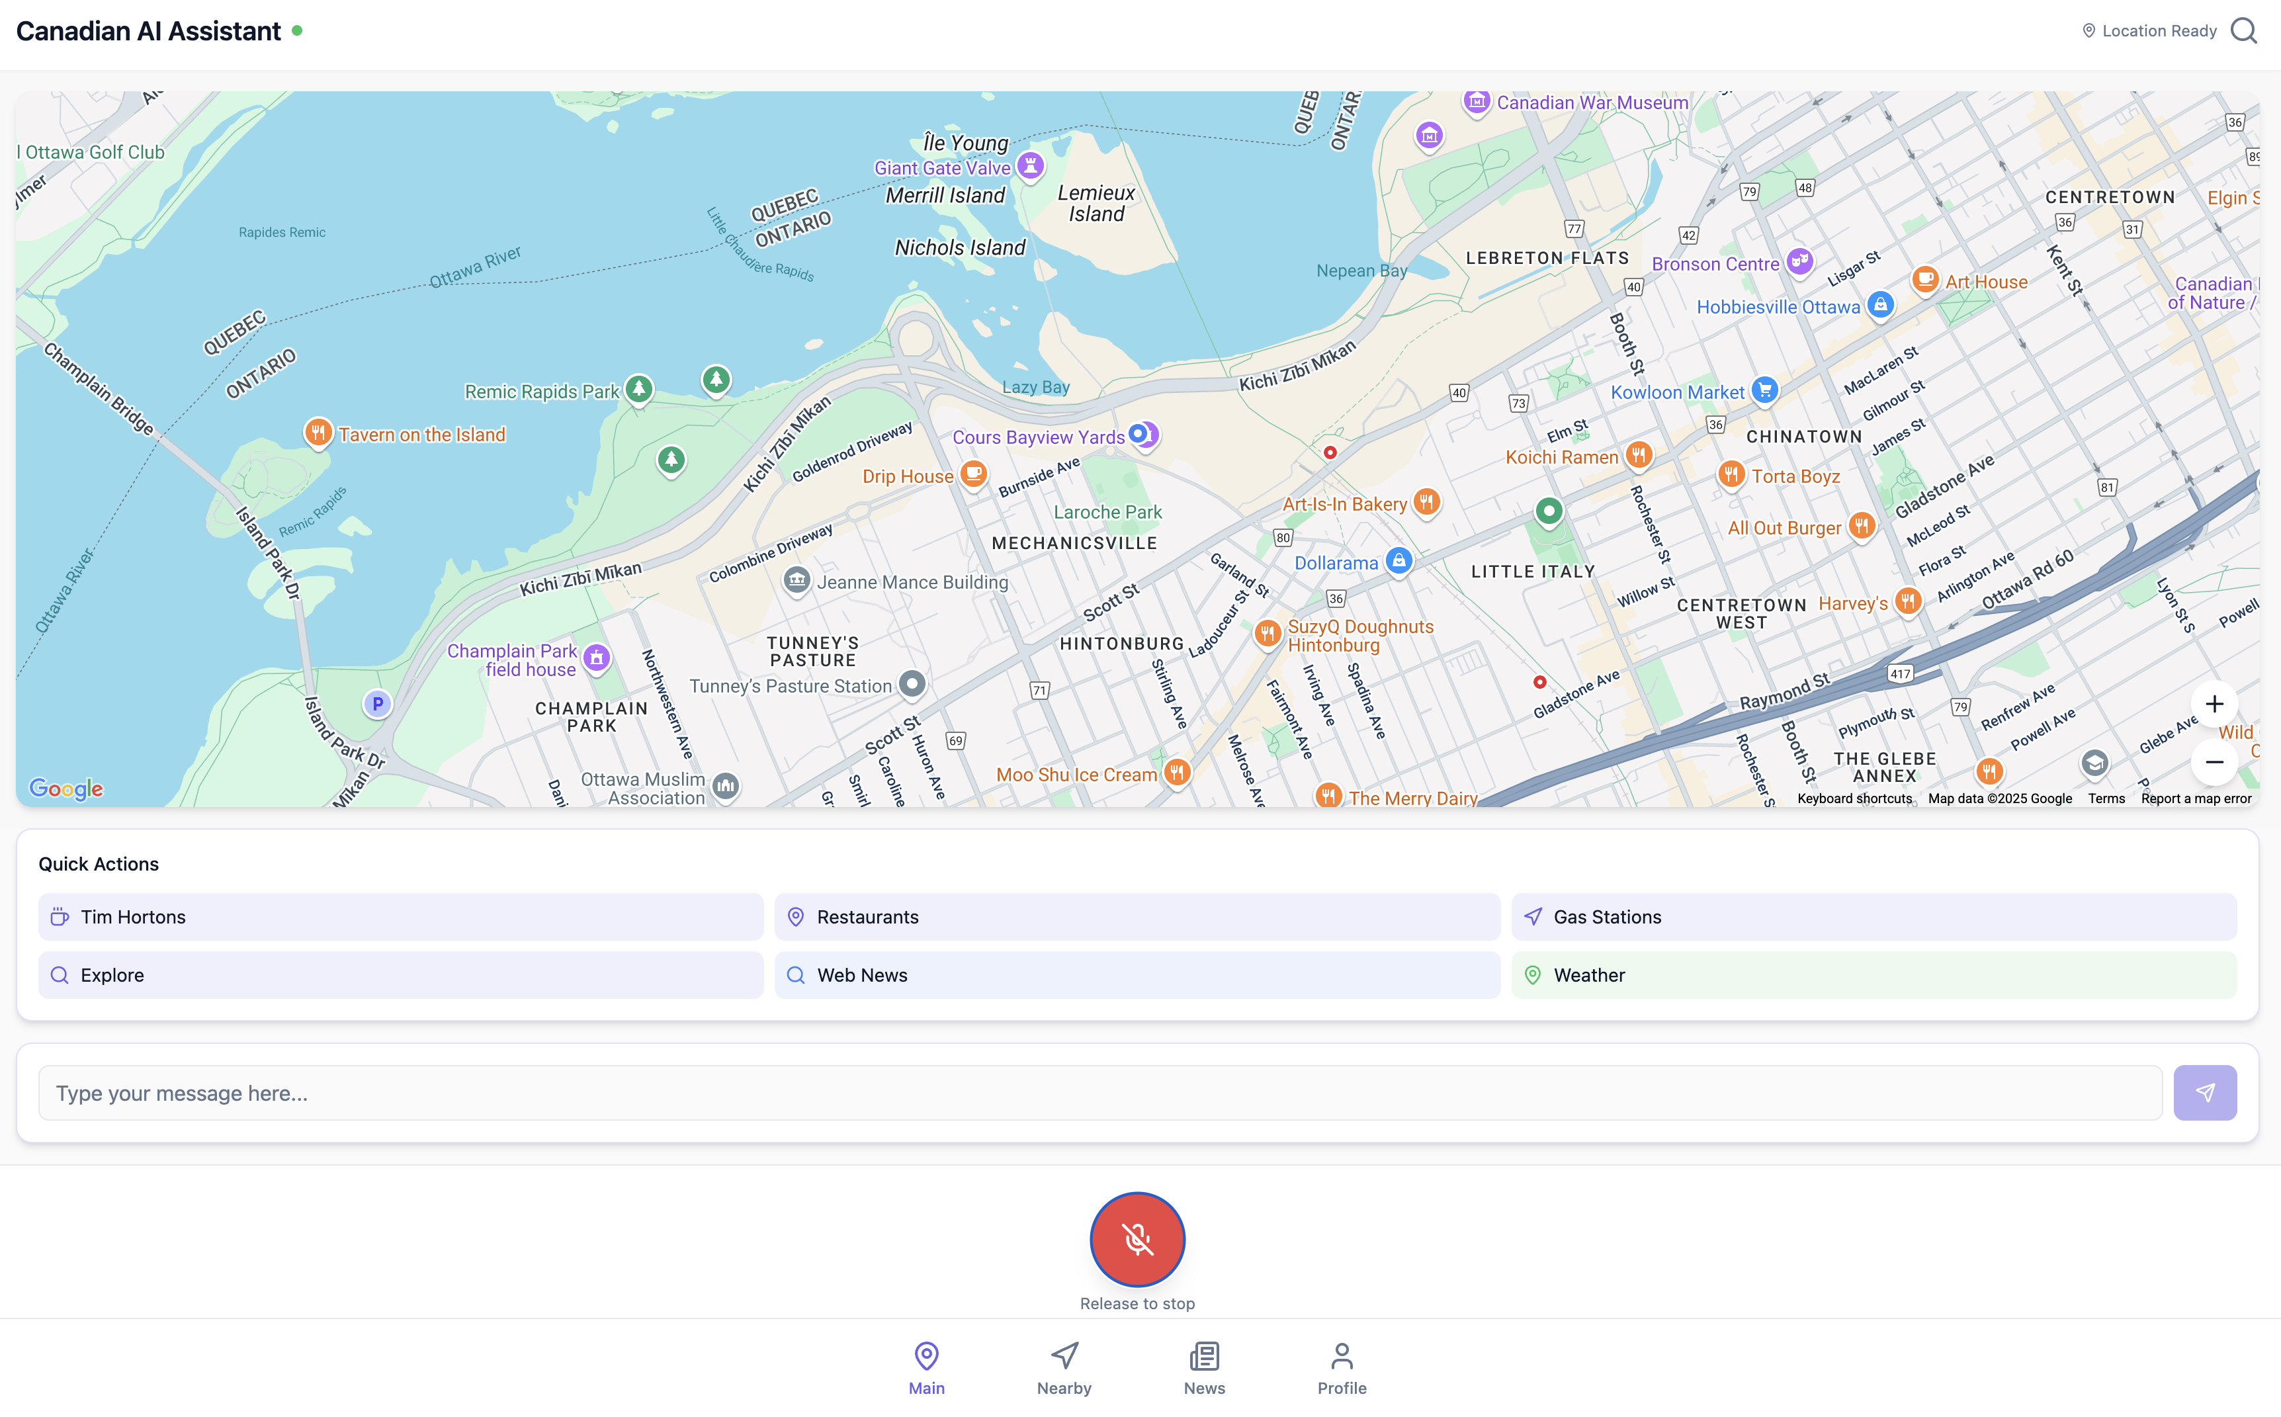Switch to the News tab

tap(1203, 1367)
